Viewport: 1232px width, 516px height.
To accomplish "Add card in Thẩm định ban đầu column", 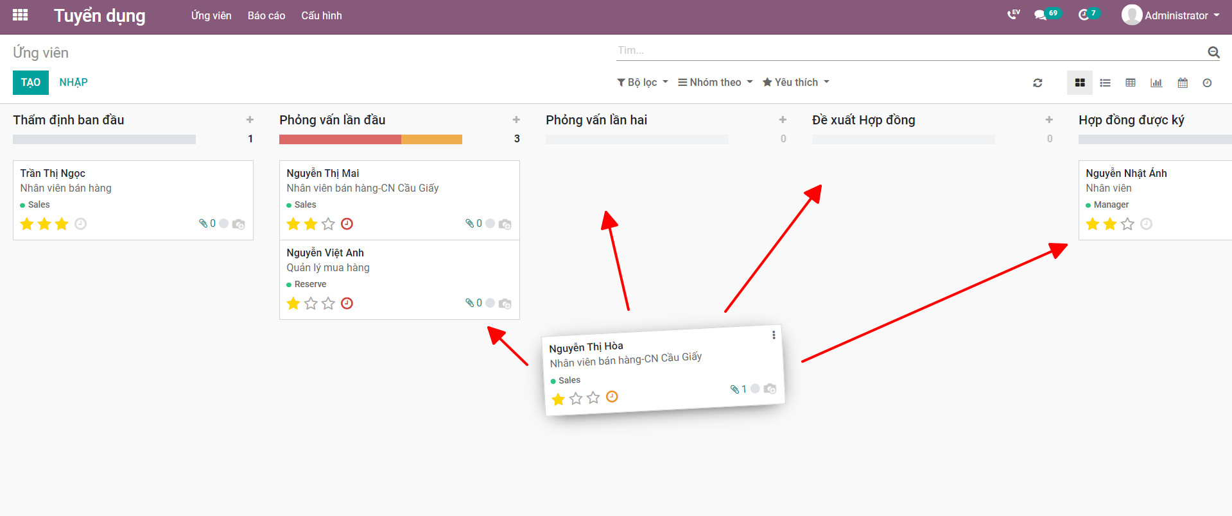I will [250, 120].
